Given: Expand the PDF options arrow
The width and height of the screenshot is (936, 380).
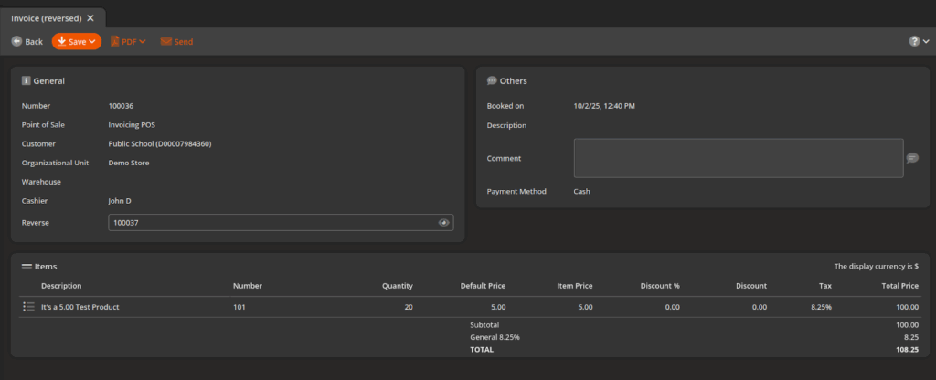Looking at the screenshot, I should point(143,41).
